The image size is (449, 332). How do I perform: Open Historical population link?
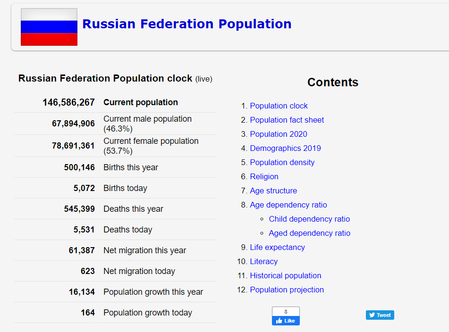(x=285, y=276)
